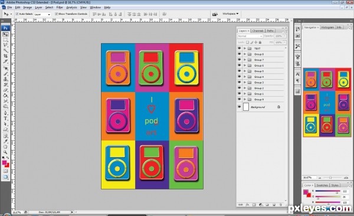Select the Eyedropper tool
This screenshot has height=216, width=354.
[5, 142]
